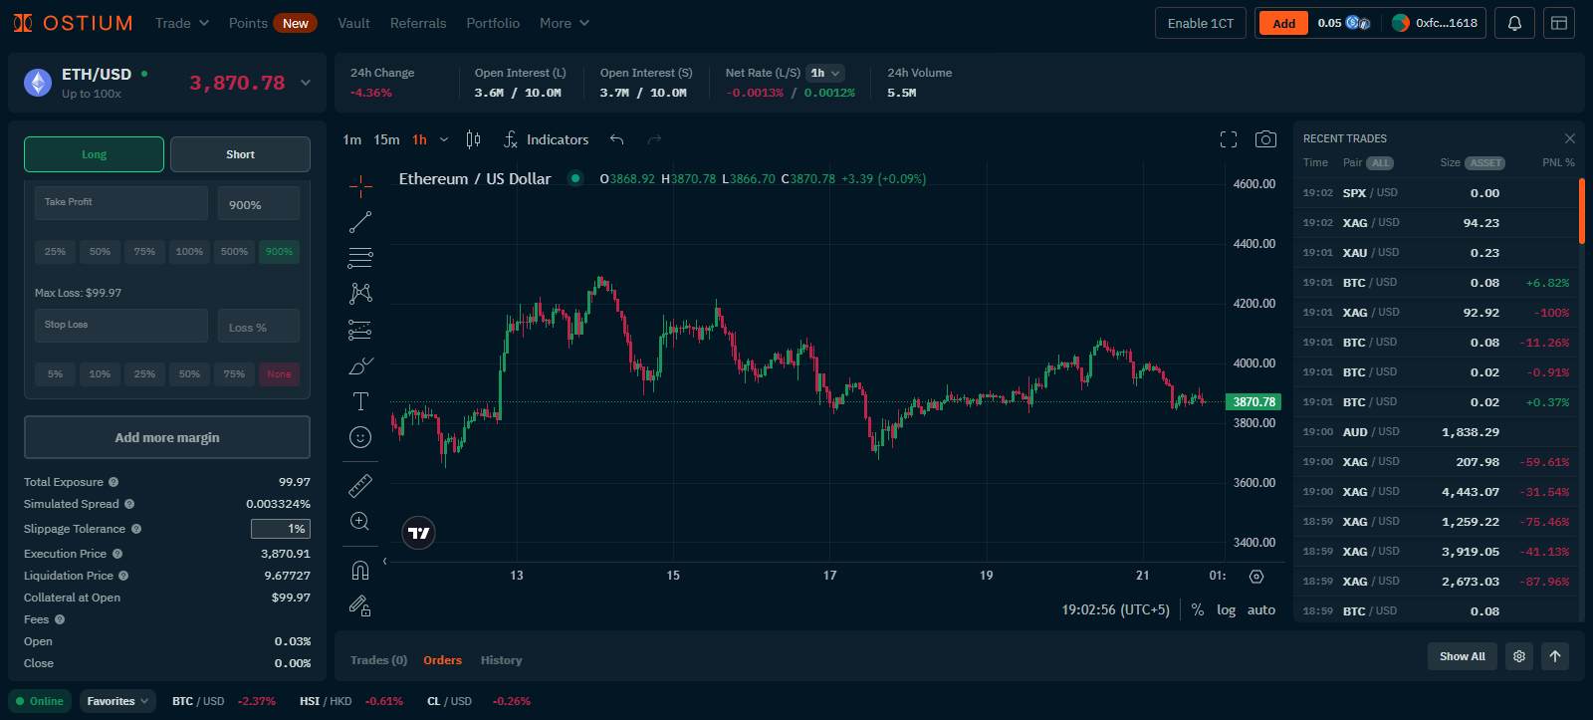The height and width of the screenshot is (720, 1593).
Task: Toggle ASSET size filter in Recent Trades
Action: (1485, 163)
